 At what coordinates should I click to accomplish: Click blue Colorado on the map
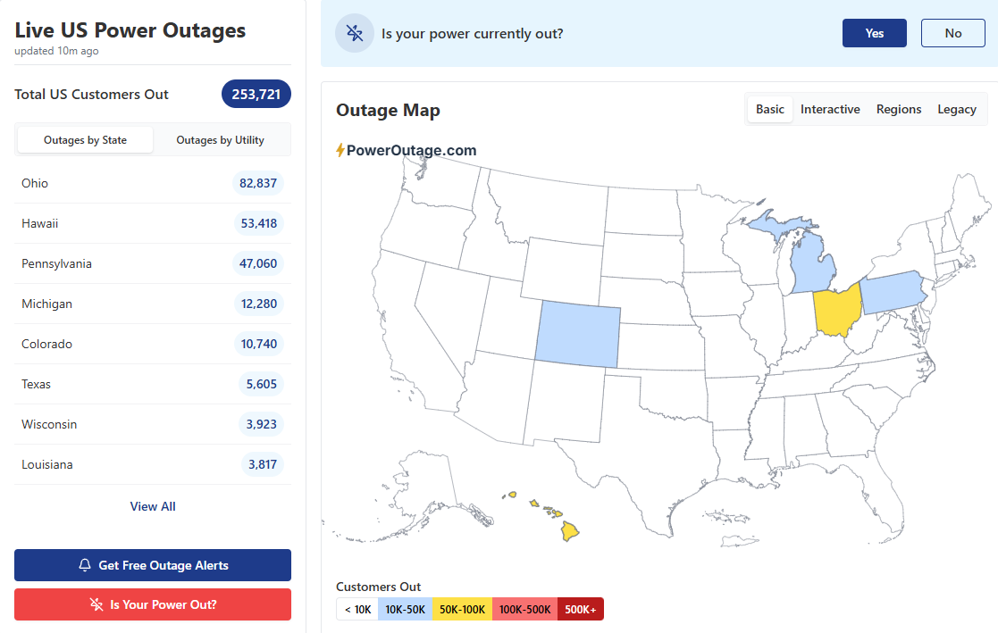[x=577, y=334]
